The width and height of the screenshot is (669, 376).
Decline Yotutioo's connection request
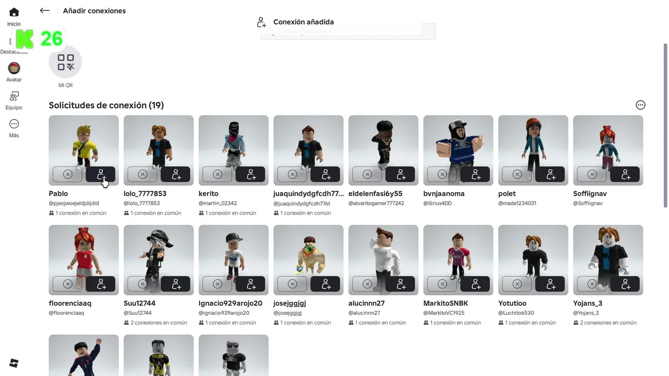517,284
